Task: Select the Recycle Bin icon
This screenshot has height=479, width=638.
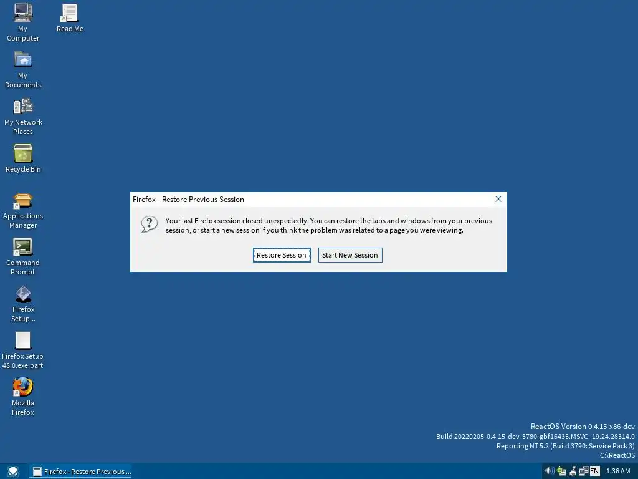Action: click(x=23, y=153)
